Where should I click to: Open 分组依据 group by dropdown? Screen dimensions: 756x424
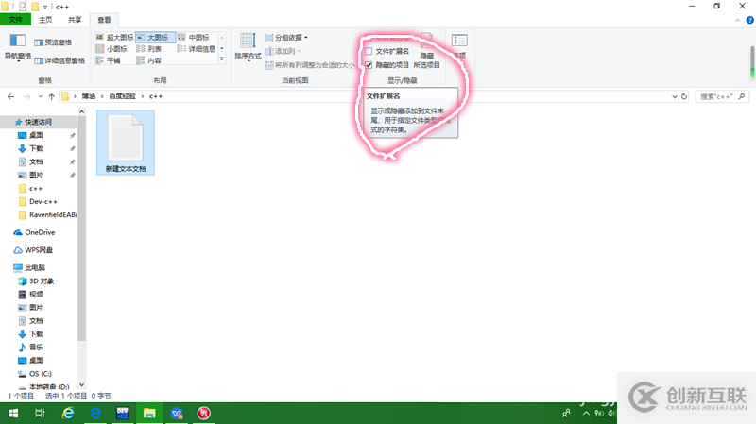click(286, 37)
